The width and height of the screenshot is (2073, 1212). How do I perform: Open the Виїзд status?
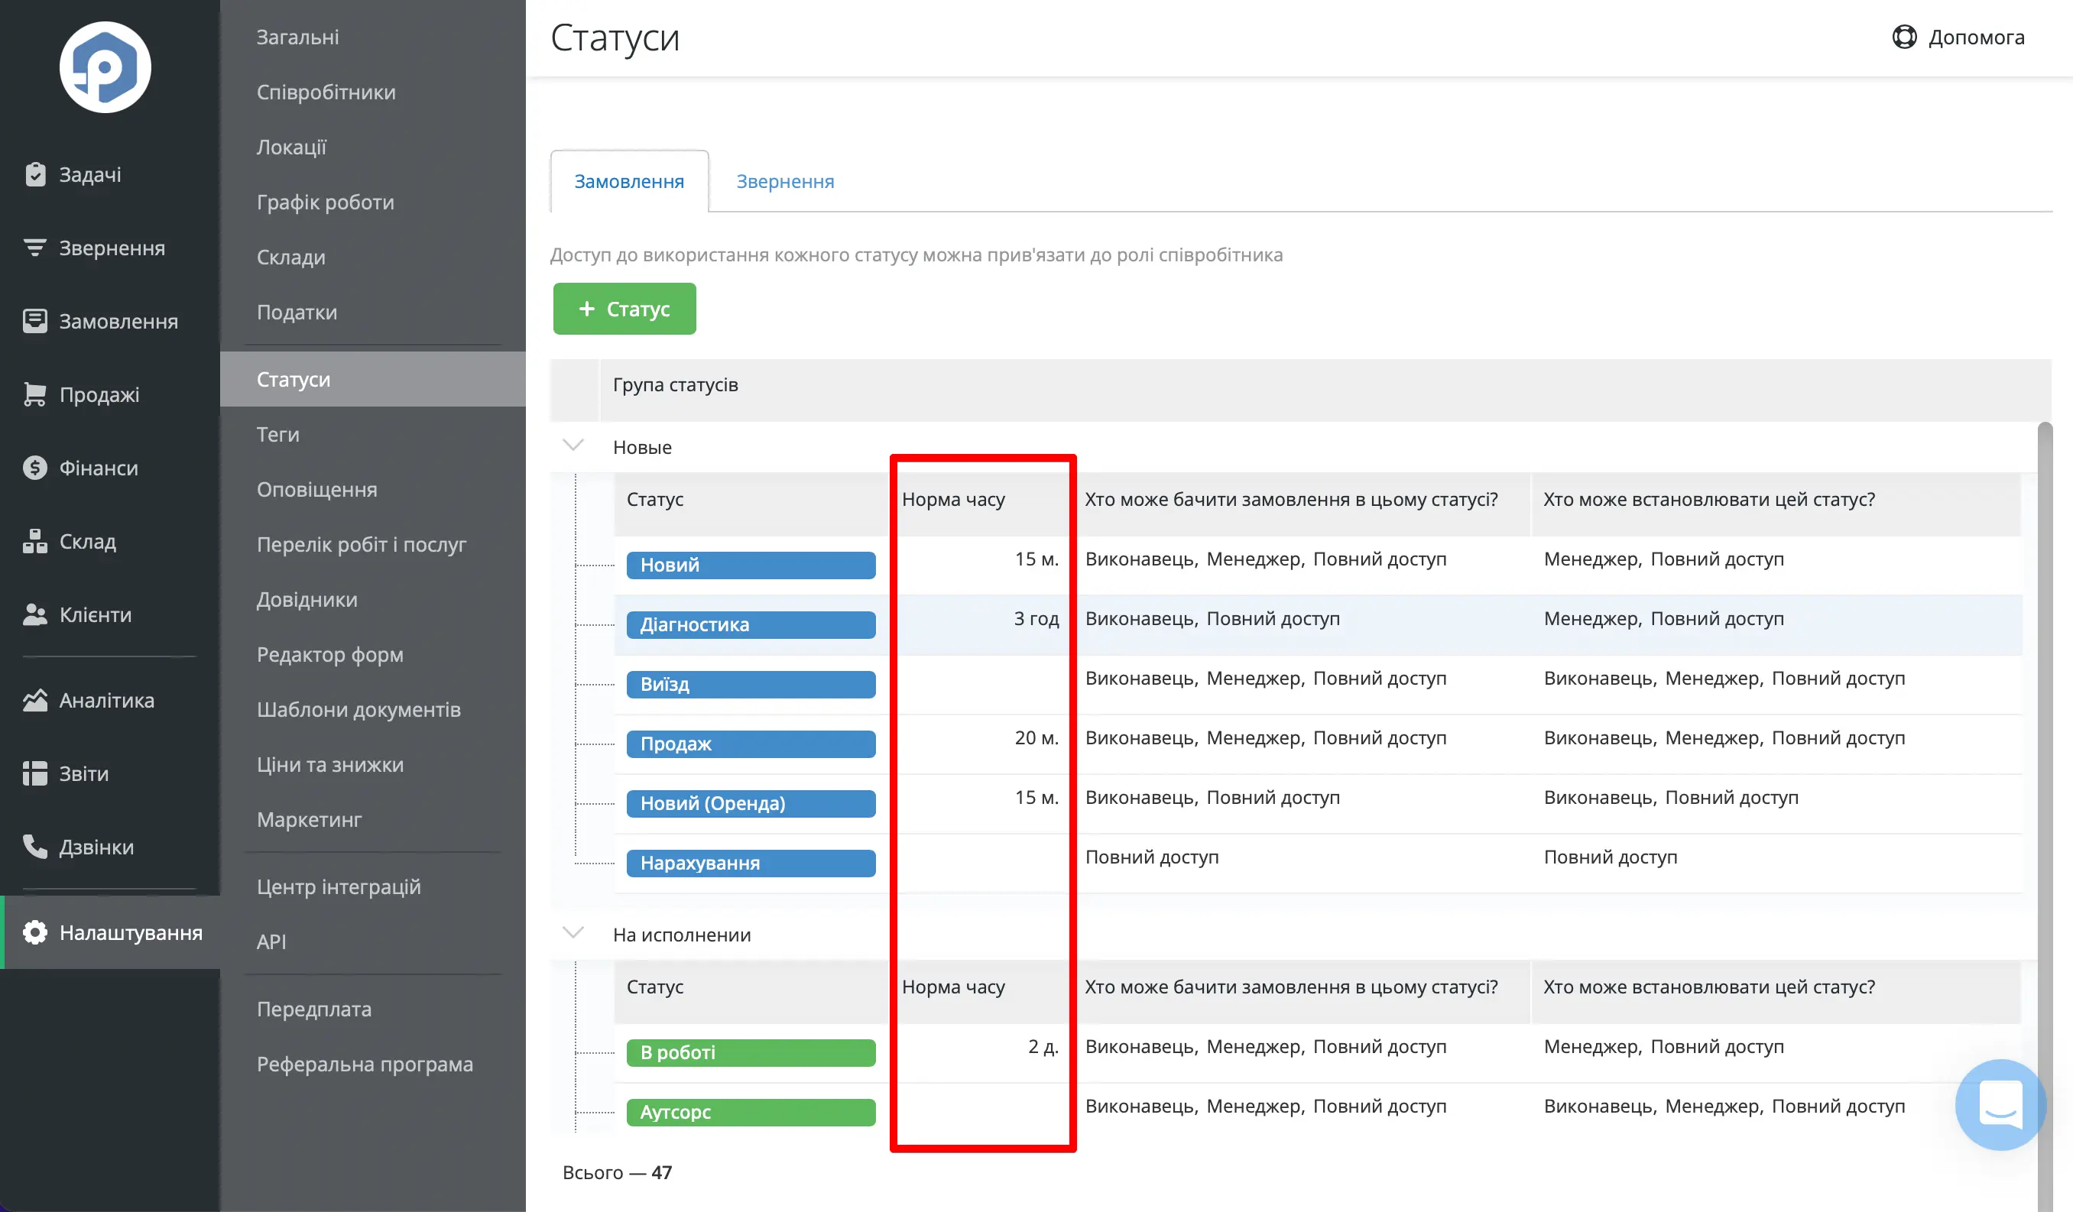[751, 684]
